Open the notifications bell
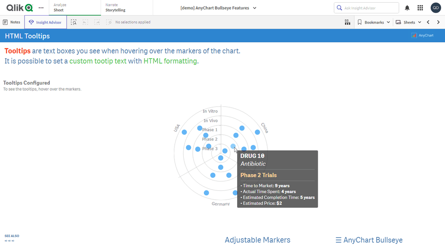The image size is (445, 250). click(x=407, y=8)
